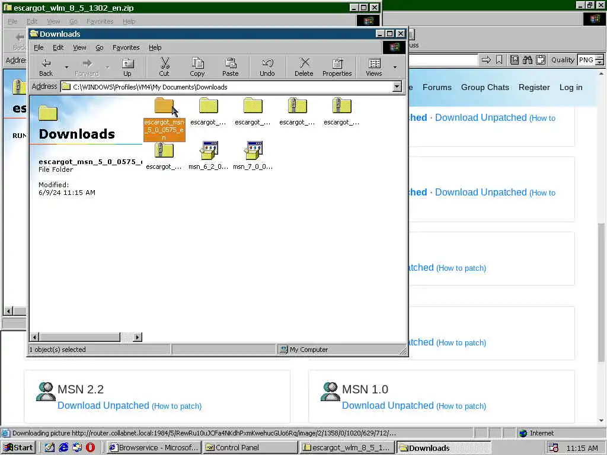Launch Internet Explorer from quick launch
Screen dimensions: 607x455
coord(64,448)
